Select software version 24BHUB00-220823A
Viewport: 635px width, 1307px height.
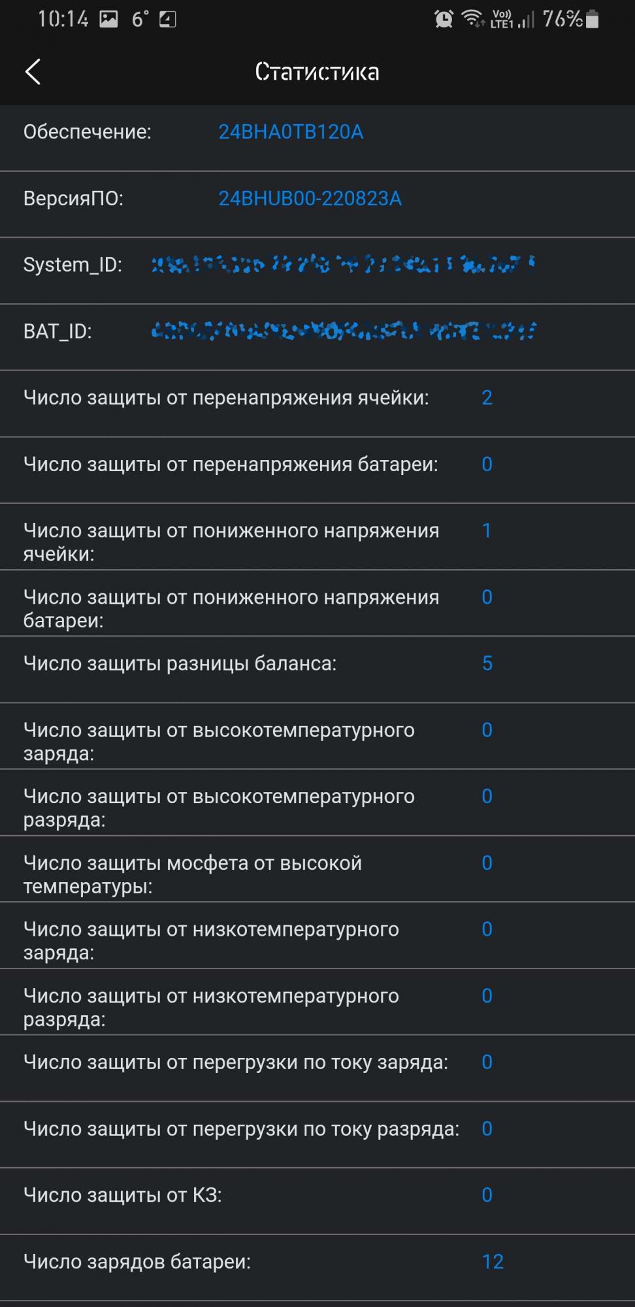coord(310,199)
